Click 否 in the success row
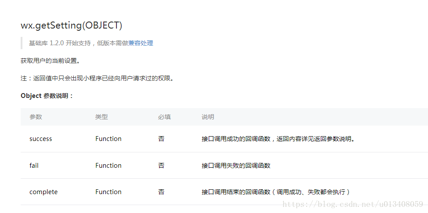 click(x=161, y=139)
